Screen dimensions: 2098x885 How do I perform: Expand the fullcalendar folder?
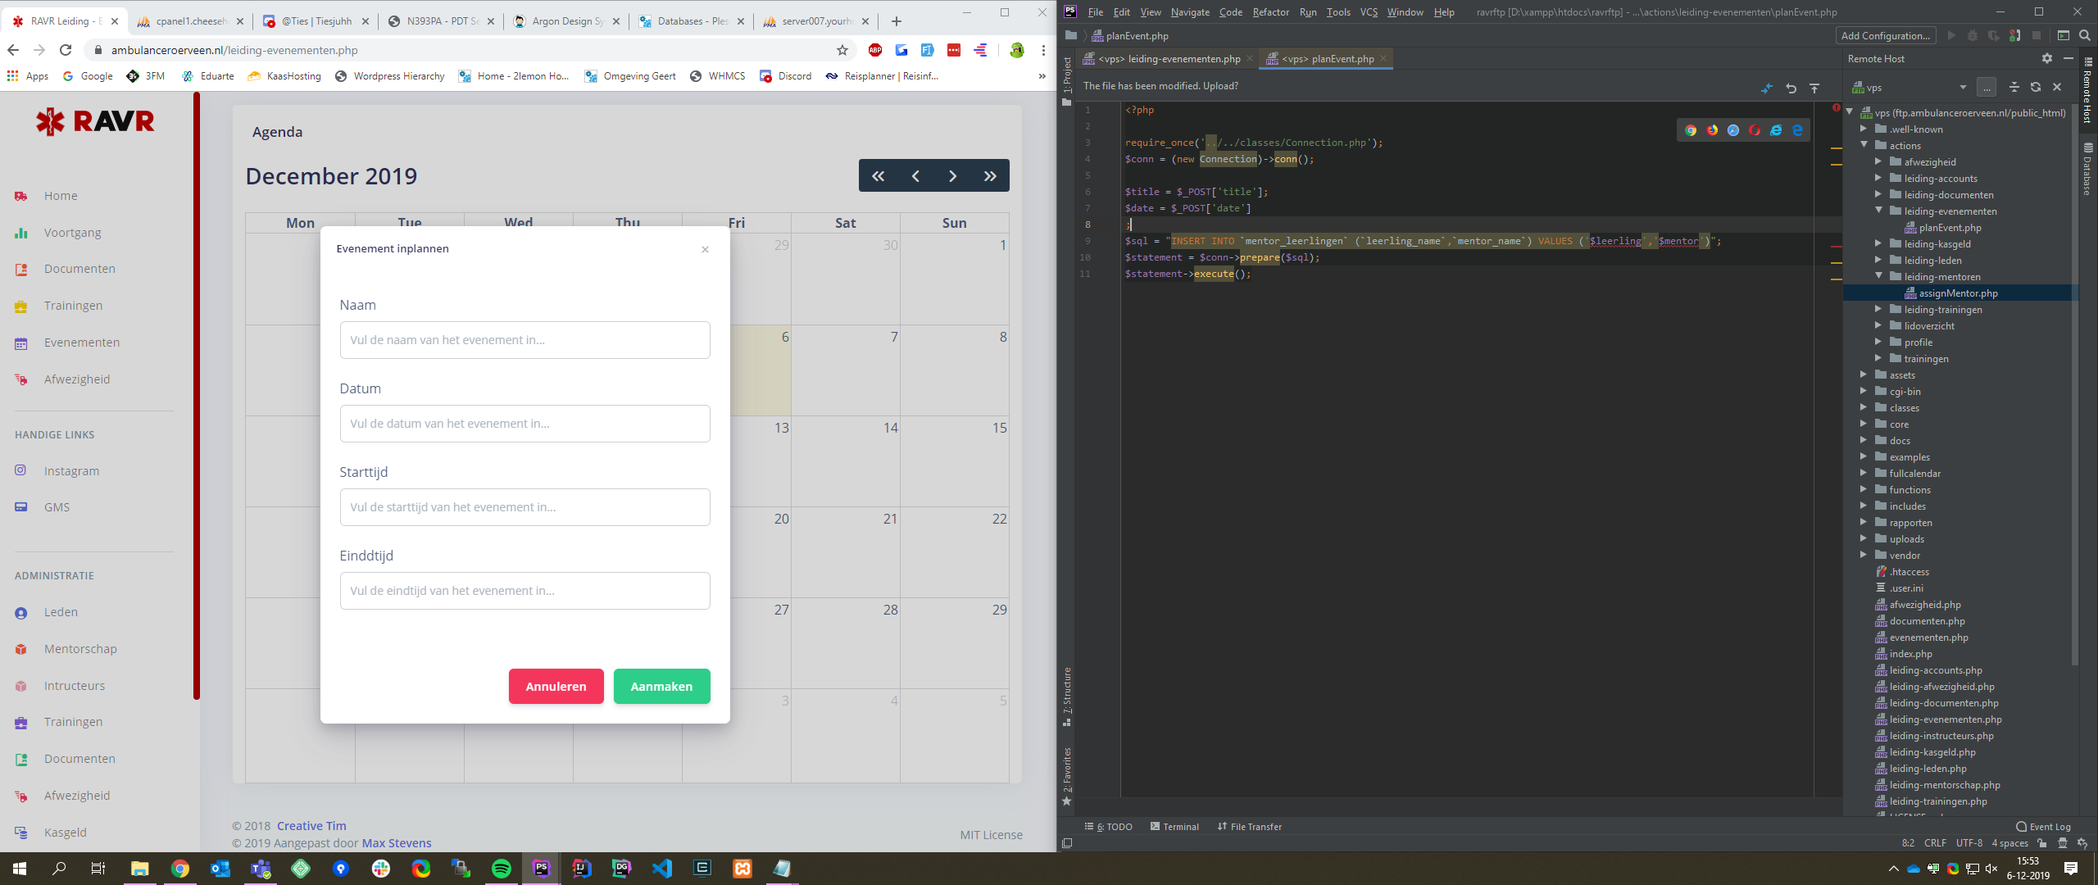click(x=1863, y=473)
